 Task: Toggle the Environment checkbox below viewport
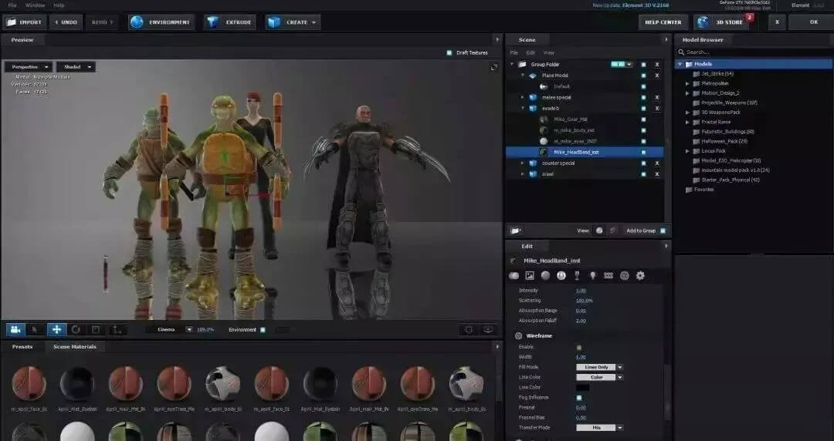click(263, 330)
